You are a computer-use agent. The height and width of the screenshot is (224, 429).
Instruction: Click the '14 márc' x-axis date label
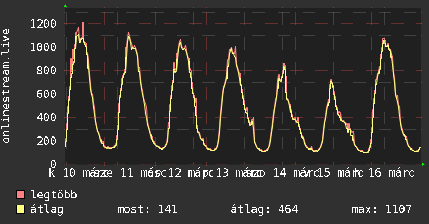point(296,173)
